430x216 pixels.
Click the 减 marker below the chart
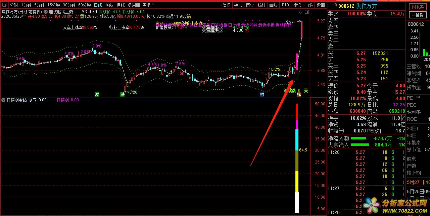click(x=97, y=95)
